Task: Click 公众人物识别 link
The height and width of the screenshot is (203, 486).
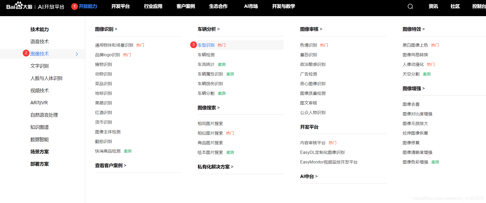Action: pyautogui.click(x=313, y=113)
